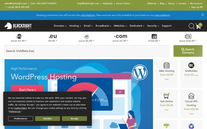The image size is (207, 129).
Task: Select the .ai domain icon
Action: point(154,36)
